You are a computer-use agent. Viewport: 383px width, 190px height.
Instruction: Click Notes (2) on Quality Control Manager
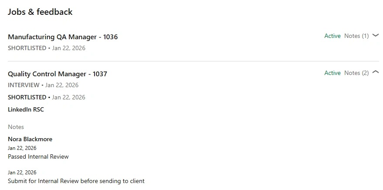point(356,73)
